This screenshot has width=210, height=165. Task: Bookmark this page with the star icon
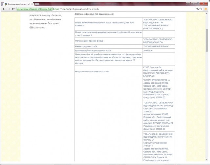click(201, 9)
